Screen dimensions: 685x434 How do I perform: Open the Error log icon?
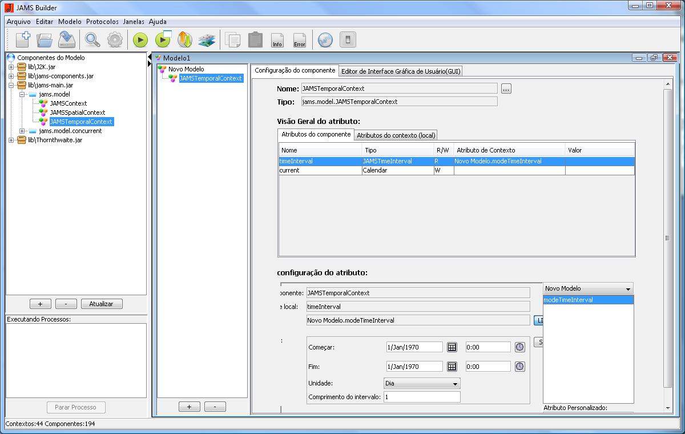tap(299, 40)
